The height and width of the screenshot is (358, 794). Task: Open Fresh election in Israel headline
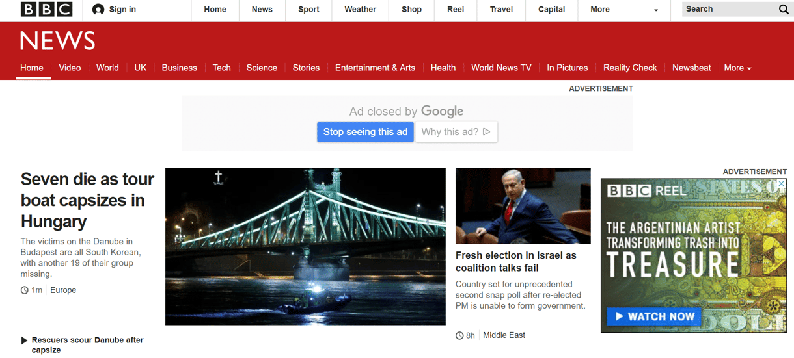tap(516, 262)
